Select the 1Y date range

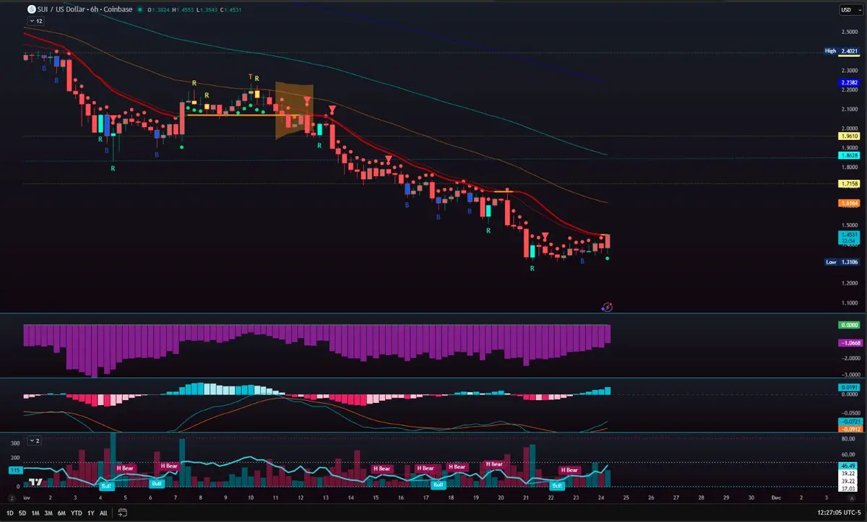coord(91,513)
